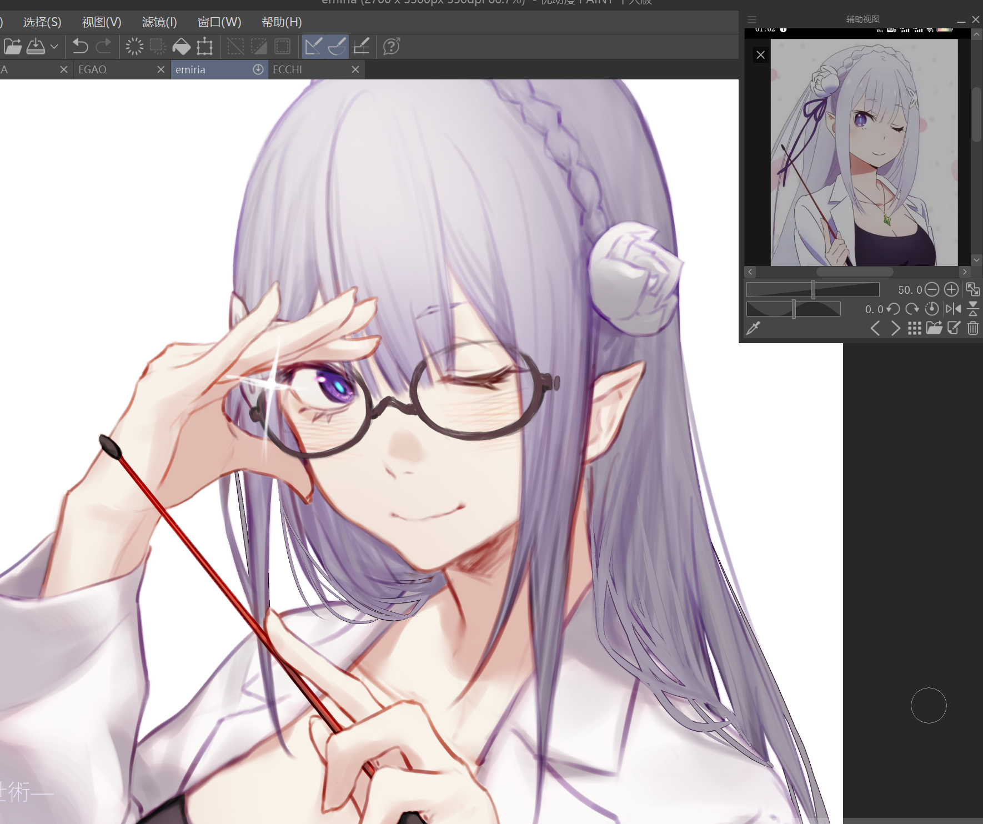983x824 pixels.
Task: Click the sub view rotation angle slider
Action: (x=793, y=309)
